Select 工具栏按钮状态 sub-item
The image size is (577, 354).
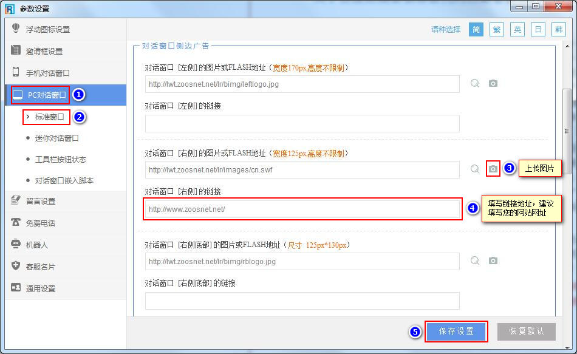tap(60, 160)
